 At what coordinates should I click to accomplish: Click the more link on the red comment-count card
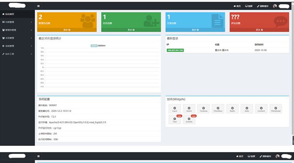(259, 30)
